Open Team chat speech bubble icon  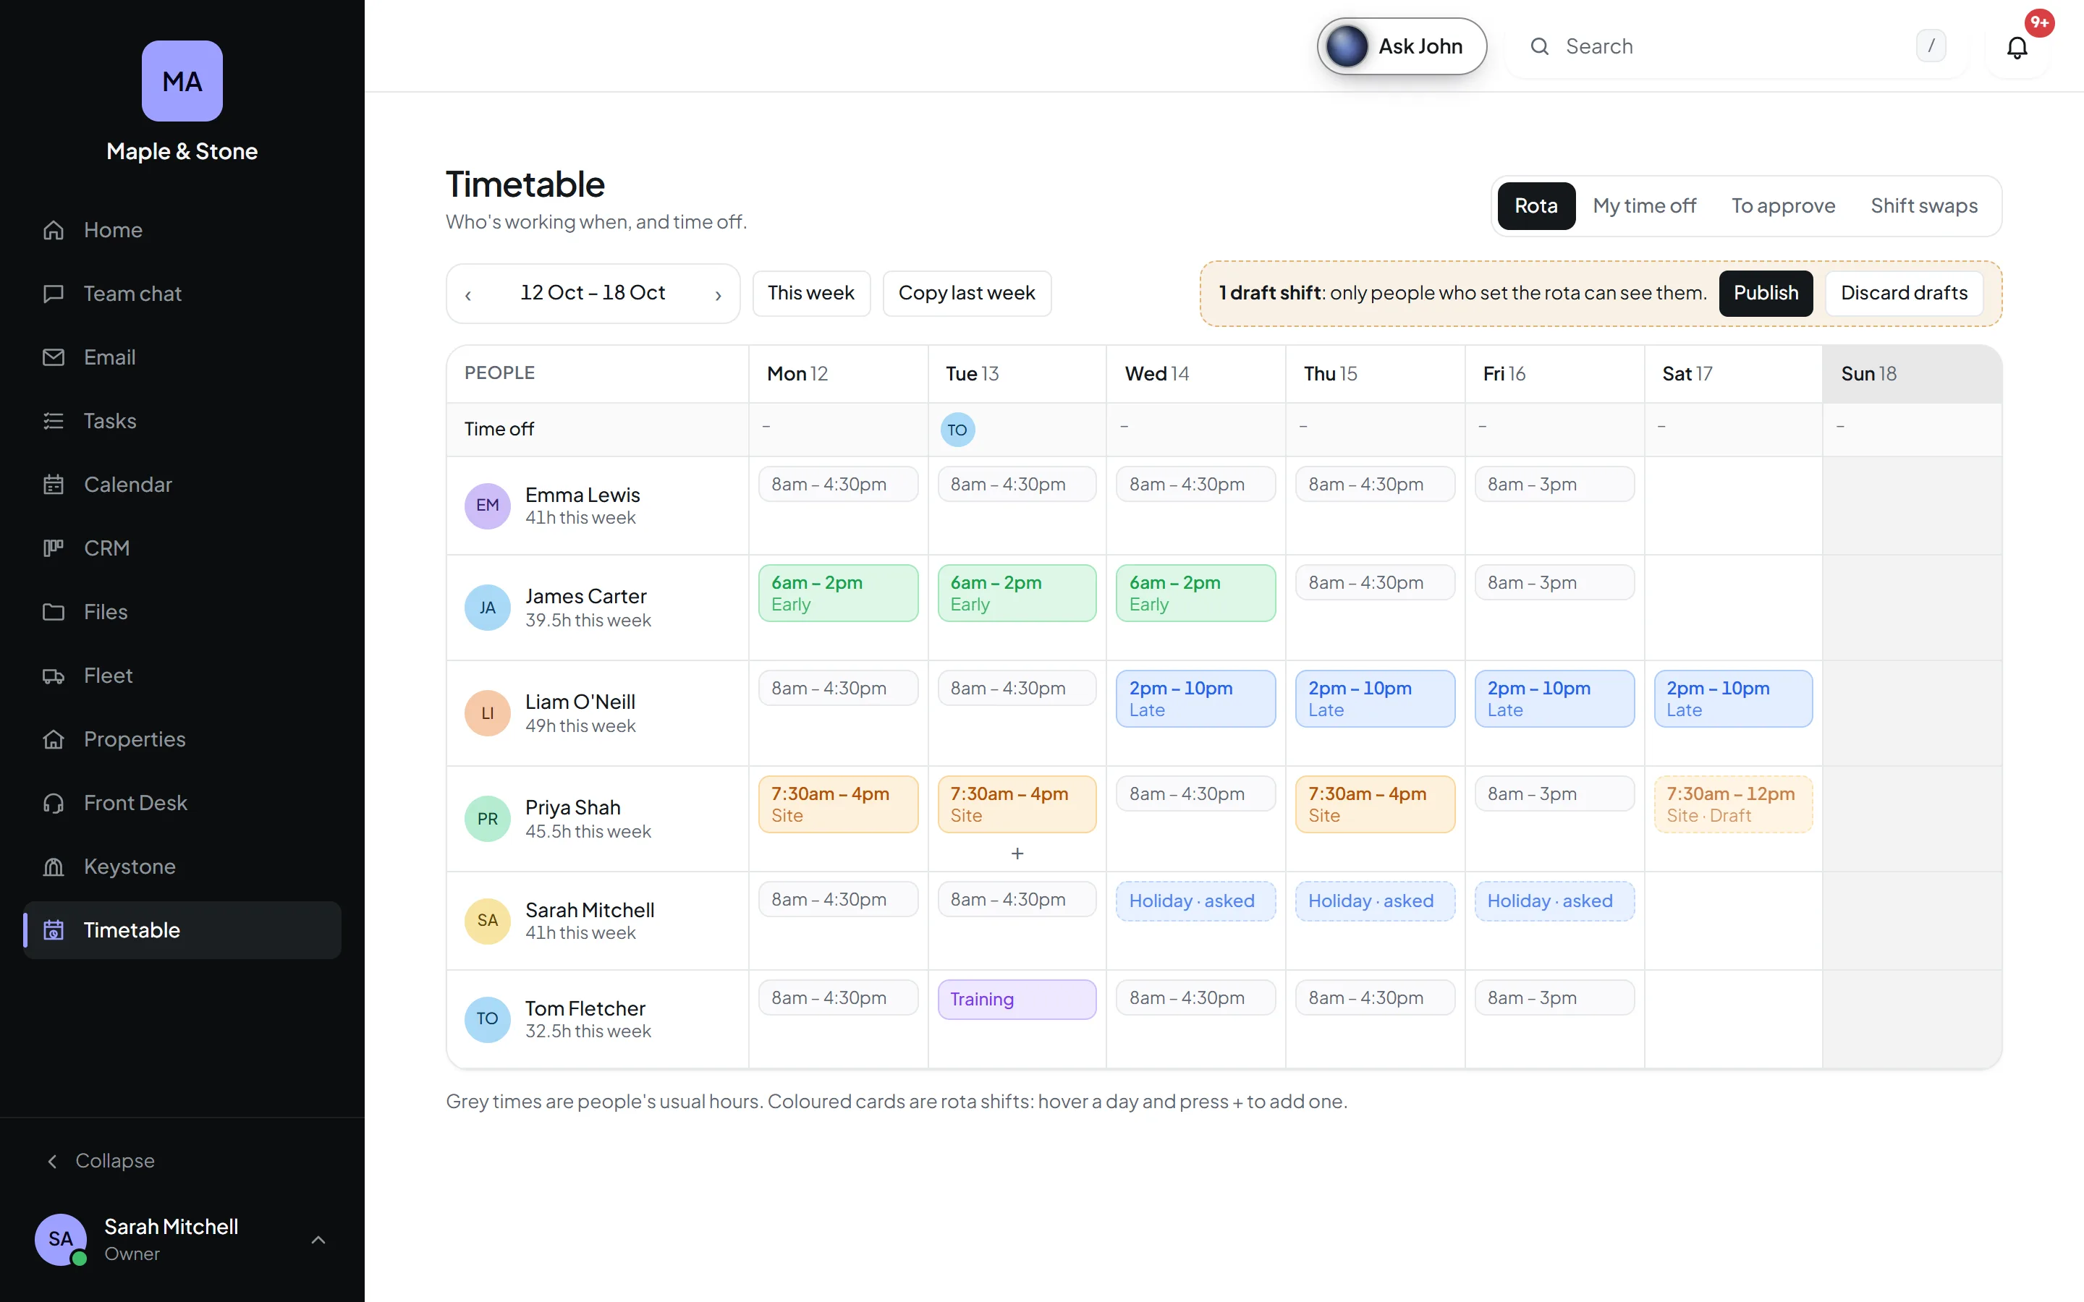tap(54, 294)
